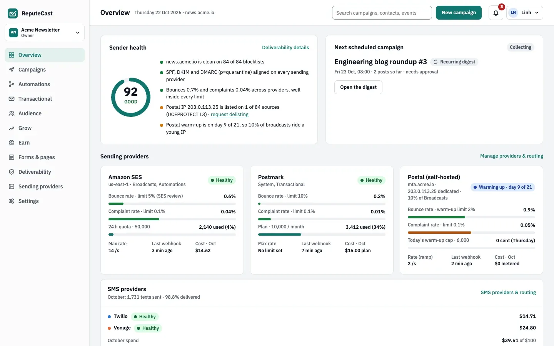This screenshot has height=346, width=554.
Task: Click the Deliverability shield icon
Action: pos(12,172)
